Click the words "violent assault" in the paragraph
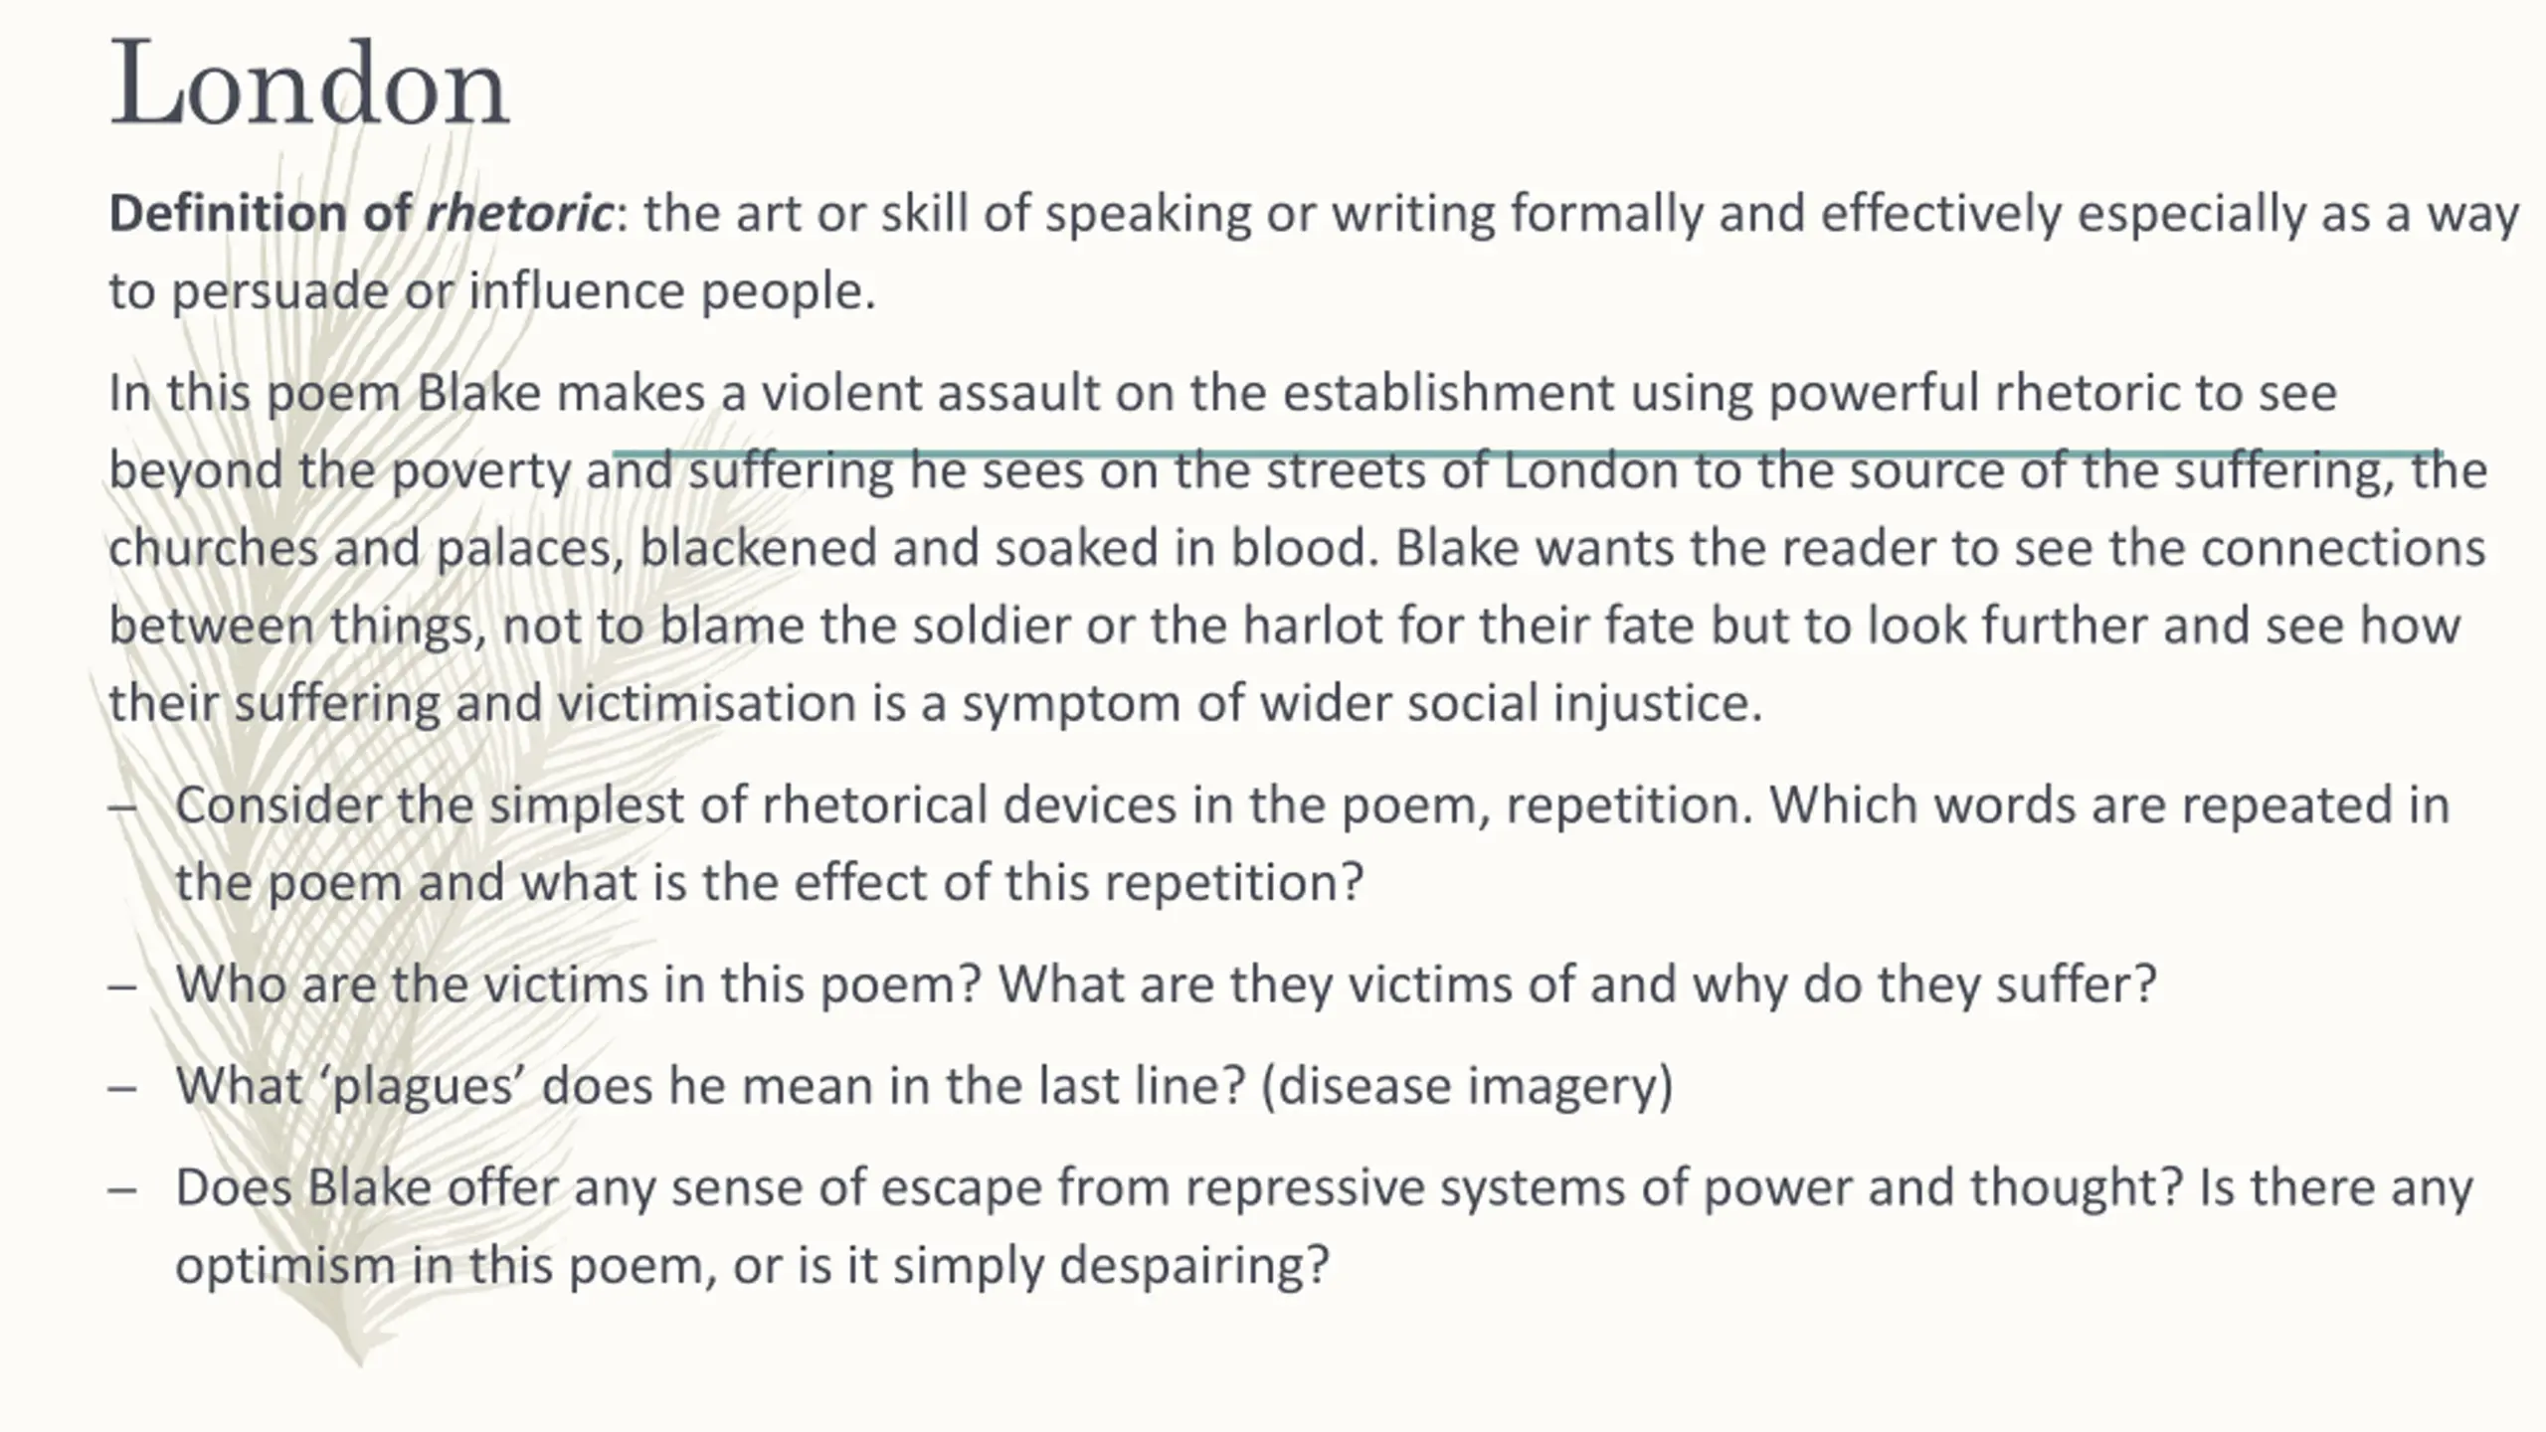The image size is (2546, 1432). click(930, 393)
